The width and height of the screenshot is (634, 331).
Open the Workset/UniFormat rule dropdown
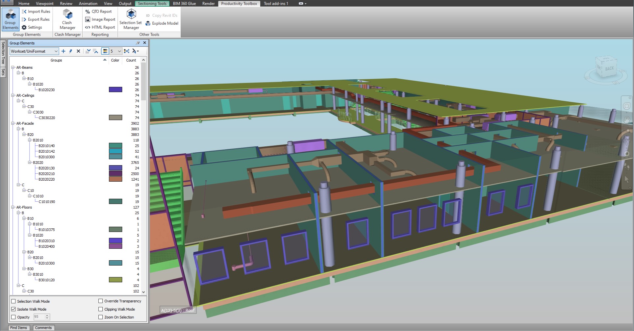click(34, 51)
